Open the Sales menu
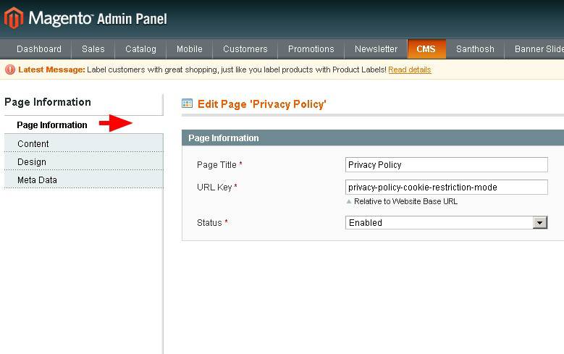This screenshot has height=354, width=564. [93, 49]
